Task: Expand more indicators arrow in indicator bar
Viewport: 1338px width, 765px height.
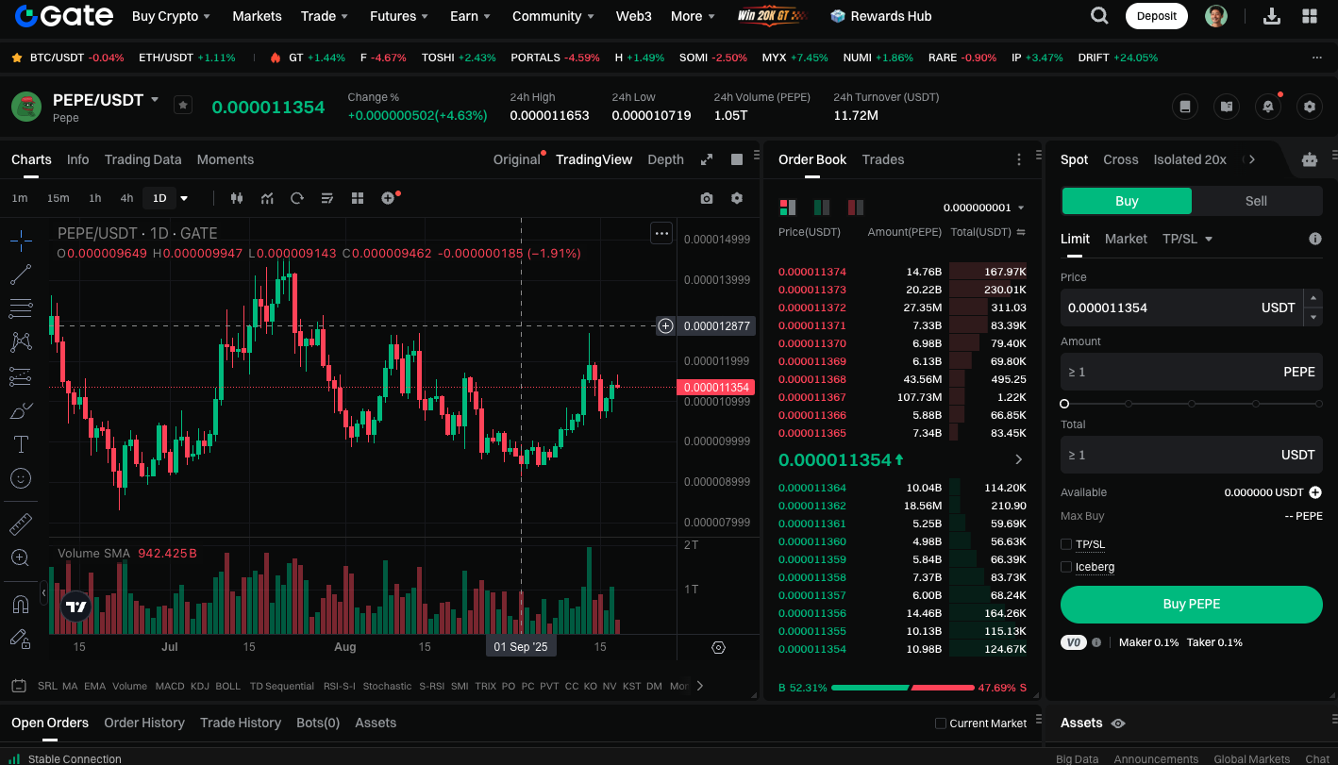Action: coord(700,686)
